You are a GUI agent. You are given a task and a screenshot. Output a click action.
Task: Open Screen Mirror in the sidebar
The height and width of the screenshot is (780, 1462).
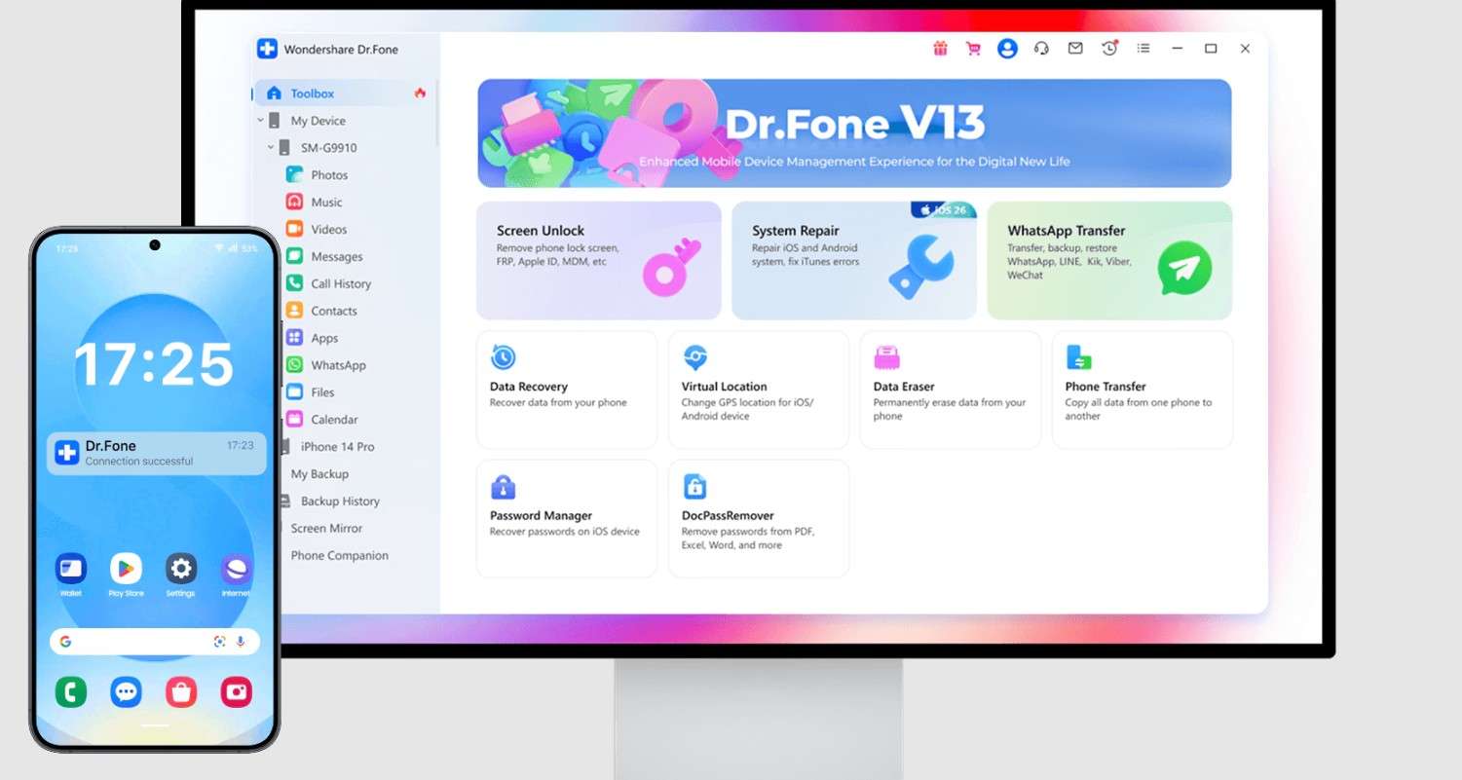(326, 529)
